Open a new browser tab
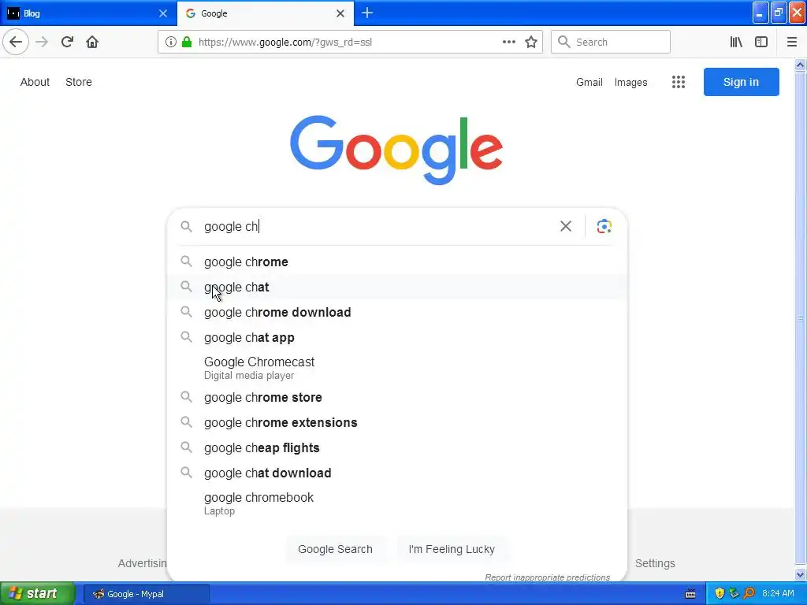The width and height of the screenshot is (807, 605). coord(367,13)
